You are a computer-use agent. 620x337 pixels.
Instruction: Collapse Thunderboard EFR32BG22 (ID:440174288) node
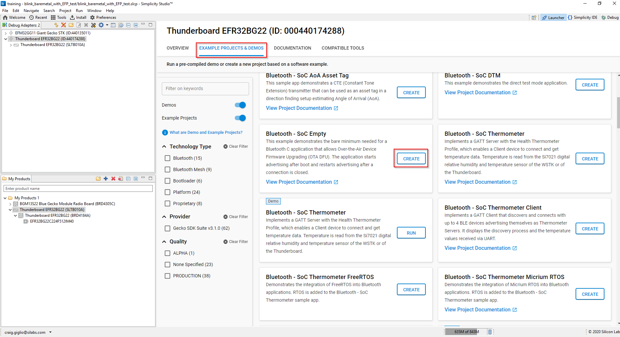(6, 39)
